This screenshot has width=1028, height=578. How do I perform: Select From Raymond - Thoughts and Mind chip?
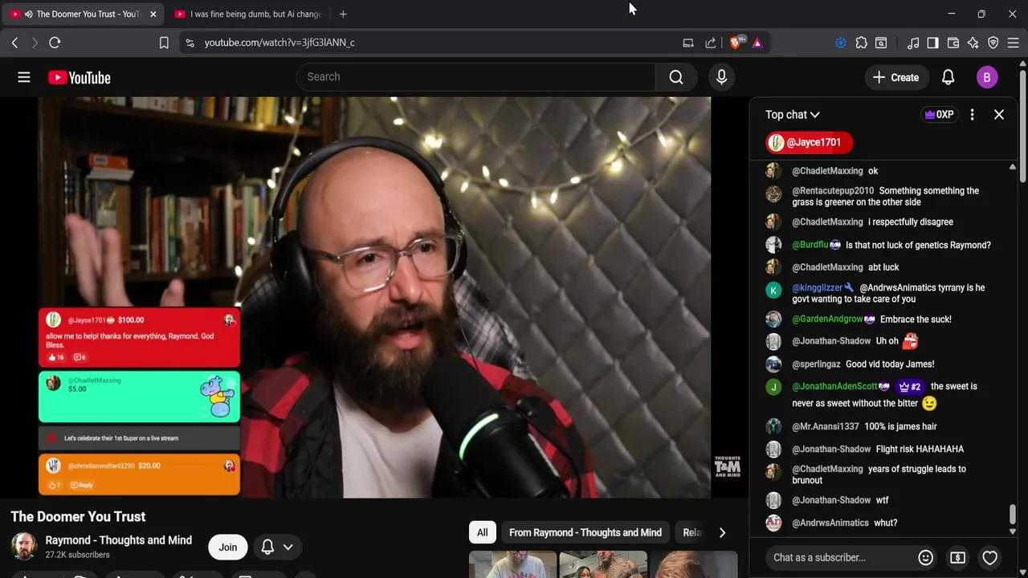585,532
